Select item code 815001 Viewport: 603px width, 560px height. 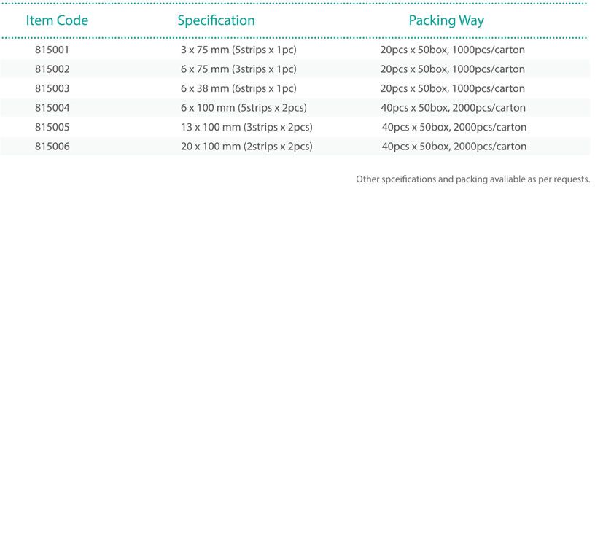coord(52,50)
